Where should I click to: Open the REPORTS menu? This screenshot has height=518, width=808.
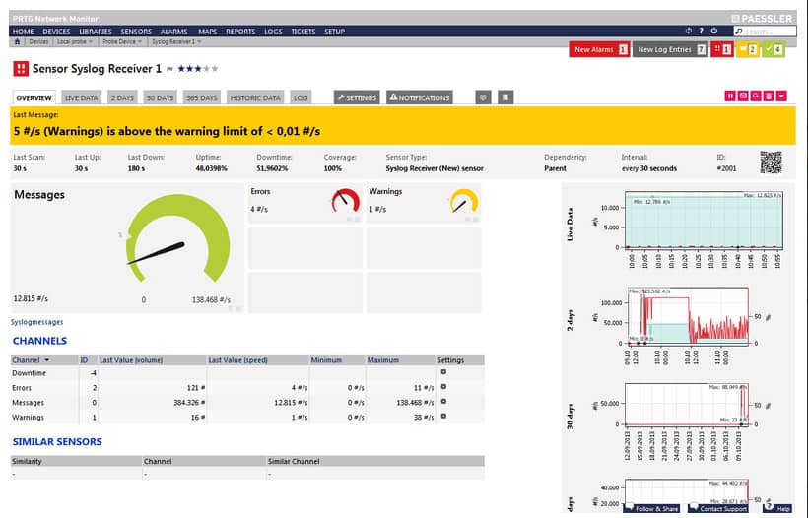240,32
